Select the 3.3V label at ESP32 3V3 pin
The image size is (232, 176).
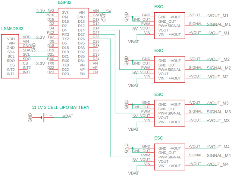click(x=40, y=11)
